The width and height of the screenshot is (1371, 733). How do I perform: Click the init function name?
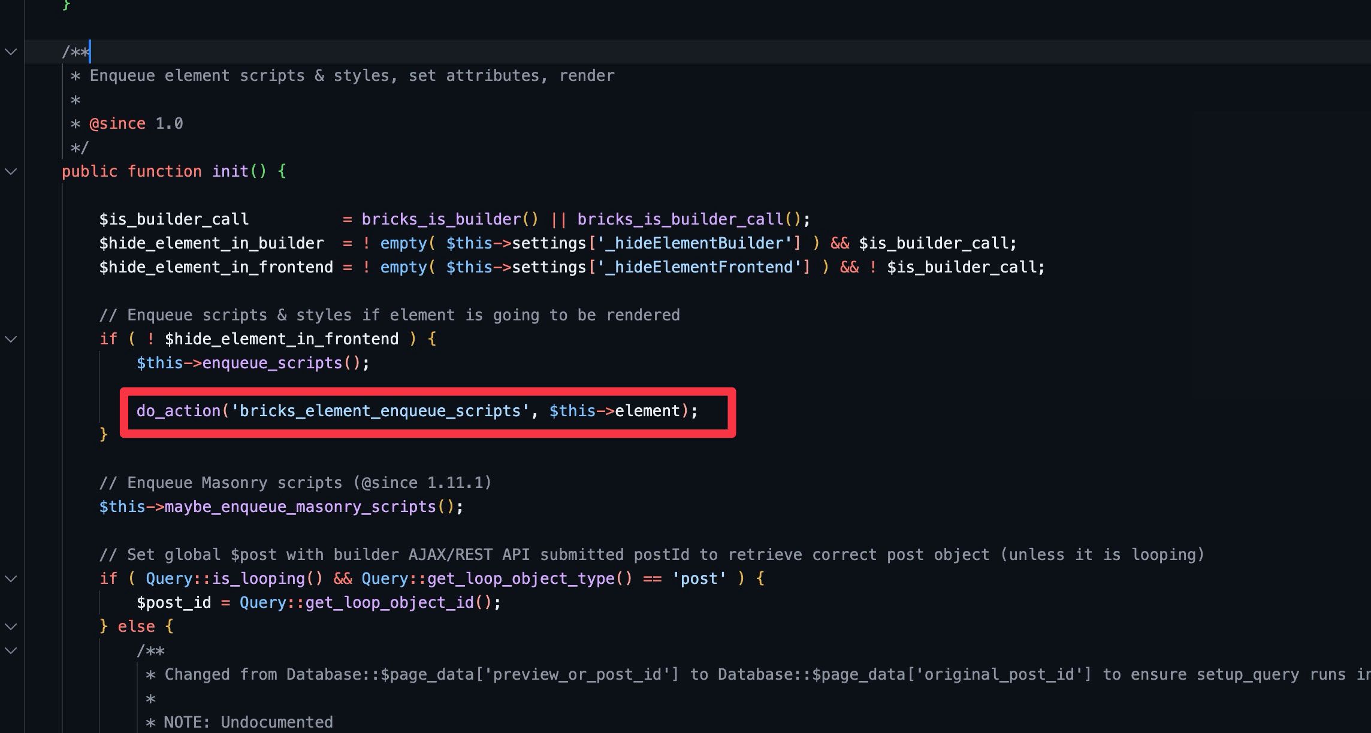(230, 171)
